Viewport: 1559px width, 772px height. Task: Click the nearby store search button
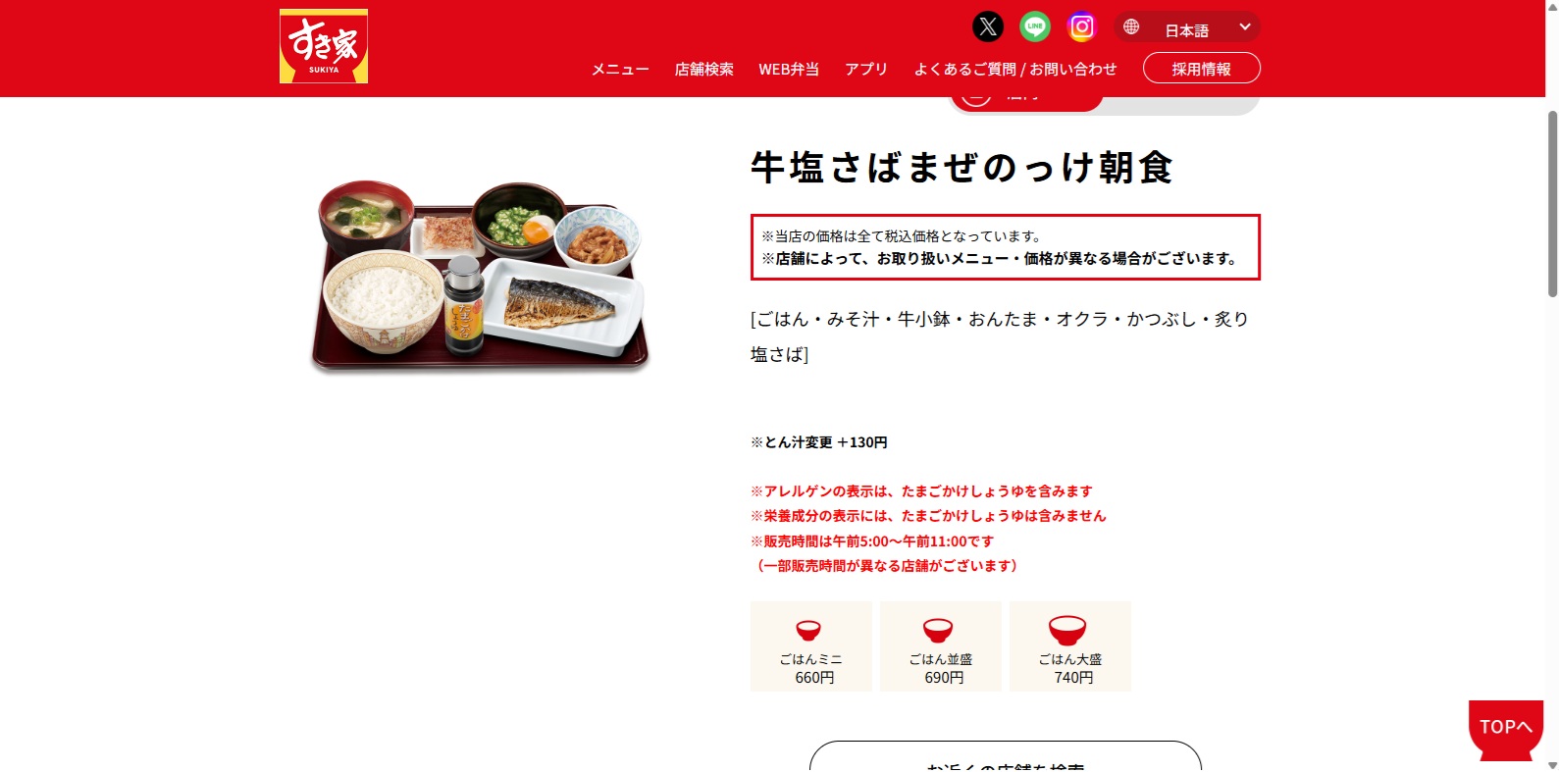click(x=1006, y=757)
